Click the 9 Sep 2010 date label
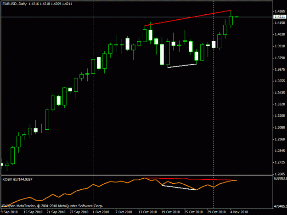 pos(9,212)
